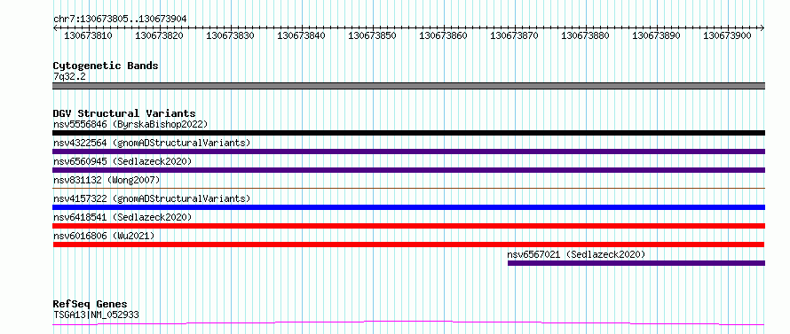790x334 pixels.
Task: Click ruler position 130673830
Action: (231, 35)
